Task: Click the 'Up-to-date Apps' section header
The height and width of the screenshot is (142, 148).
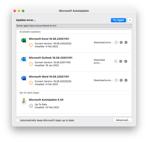Action: 29,93
